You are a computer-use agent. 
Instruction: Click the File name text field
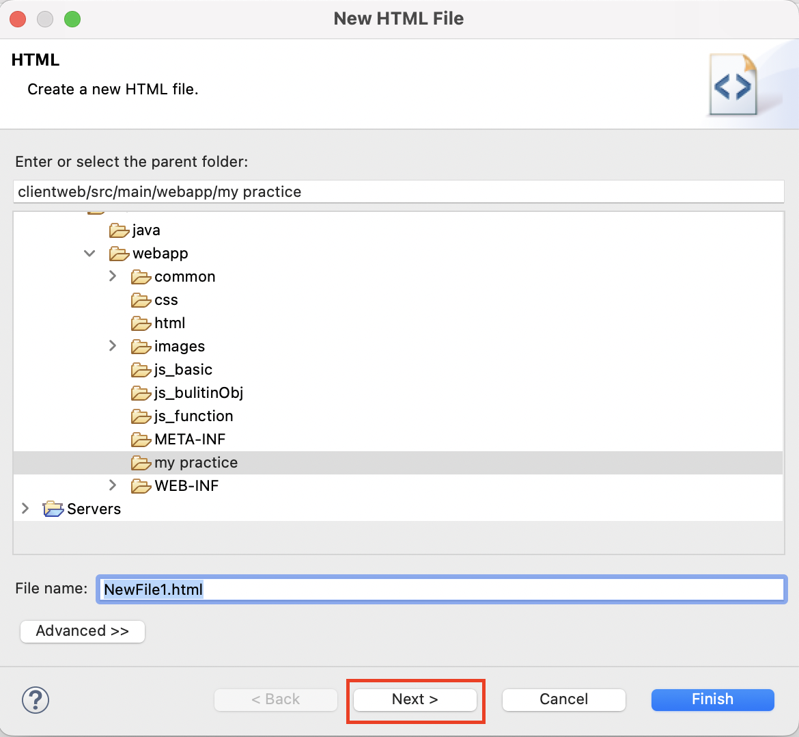[441, 589]
